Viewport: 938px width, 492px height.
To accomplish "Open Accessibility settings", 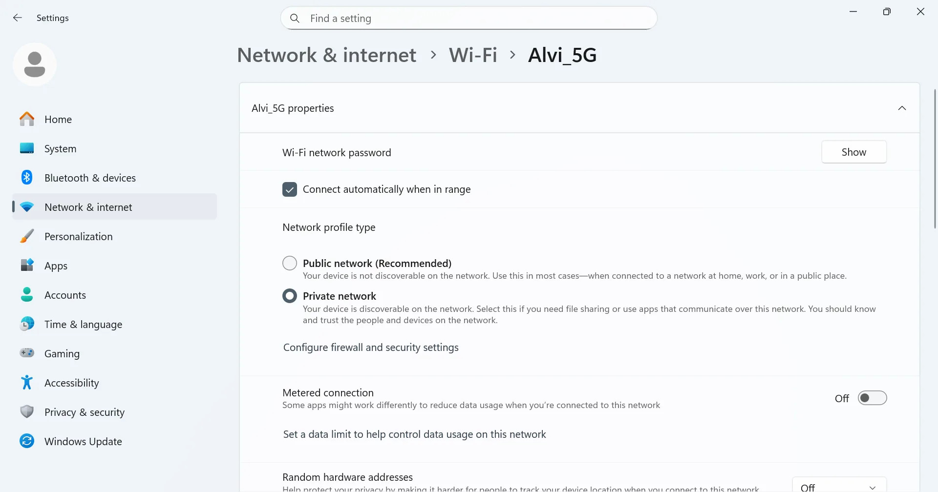I will 72,383.
